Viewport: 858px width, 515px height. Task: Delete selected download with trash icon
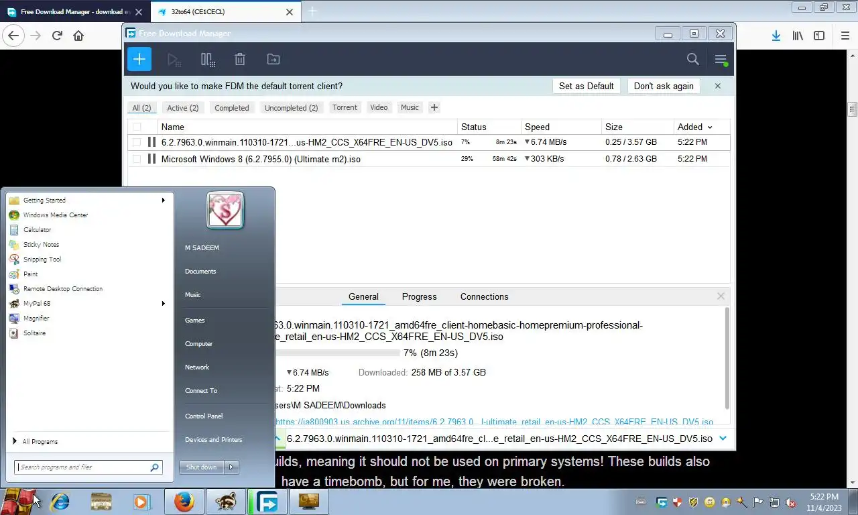coord(240,60)
